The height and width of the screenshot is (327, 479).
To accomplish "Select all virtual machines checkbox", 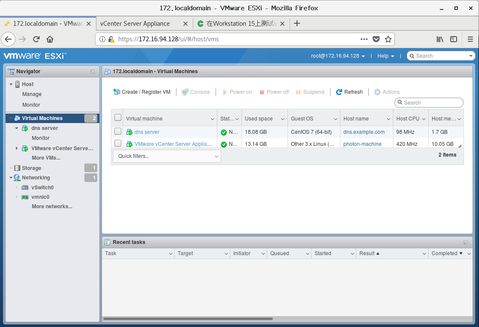I will pos(118,117).
